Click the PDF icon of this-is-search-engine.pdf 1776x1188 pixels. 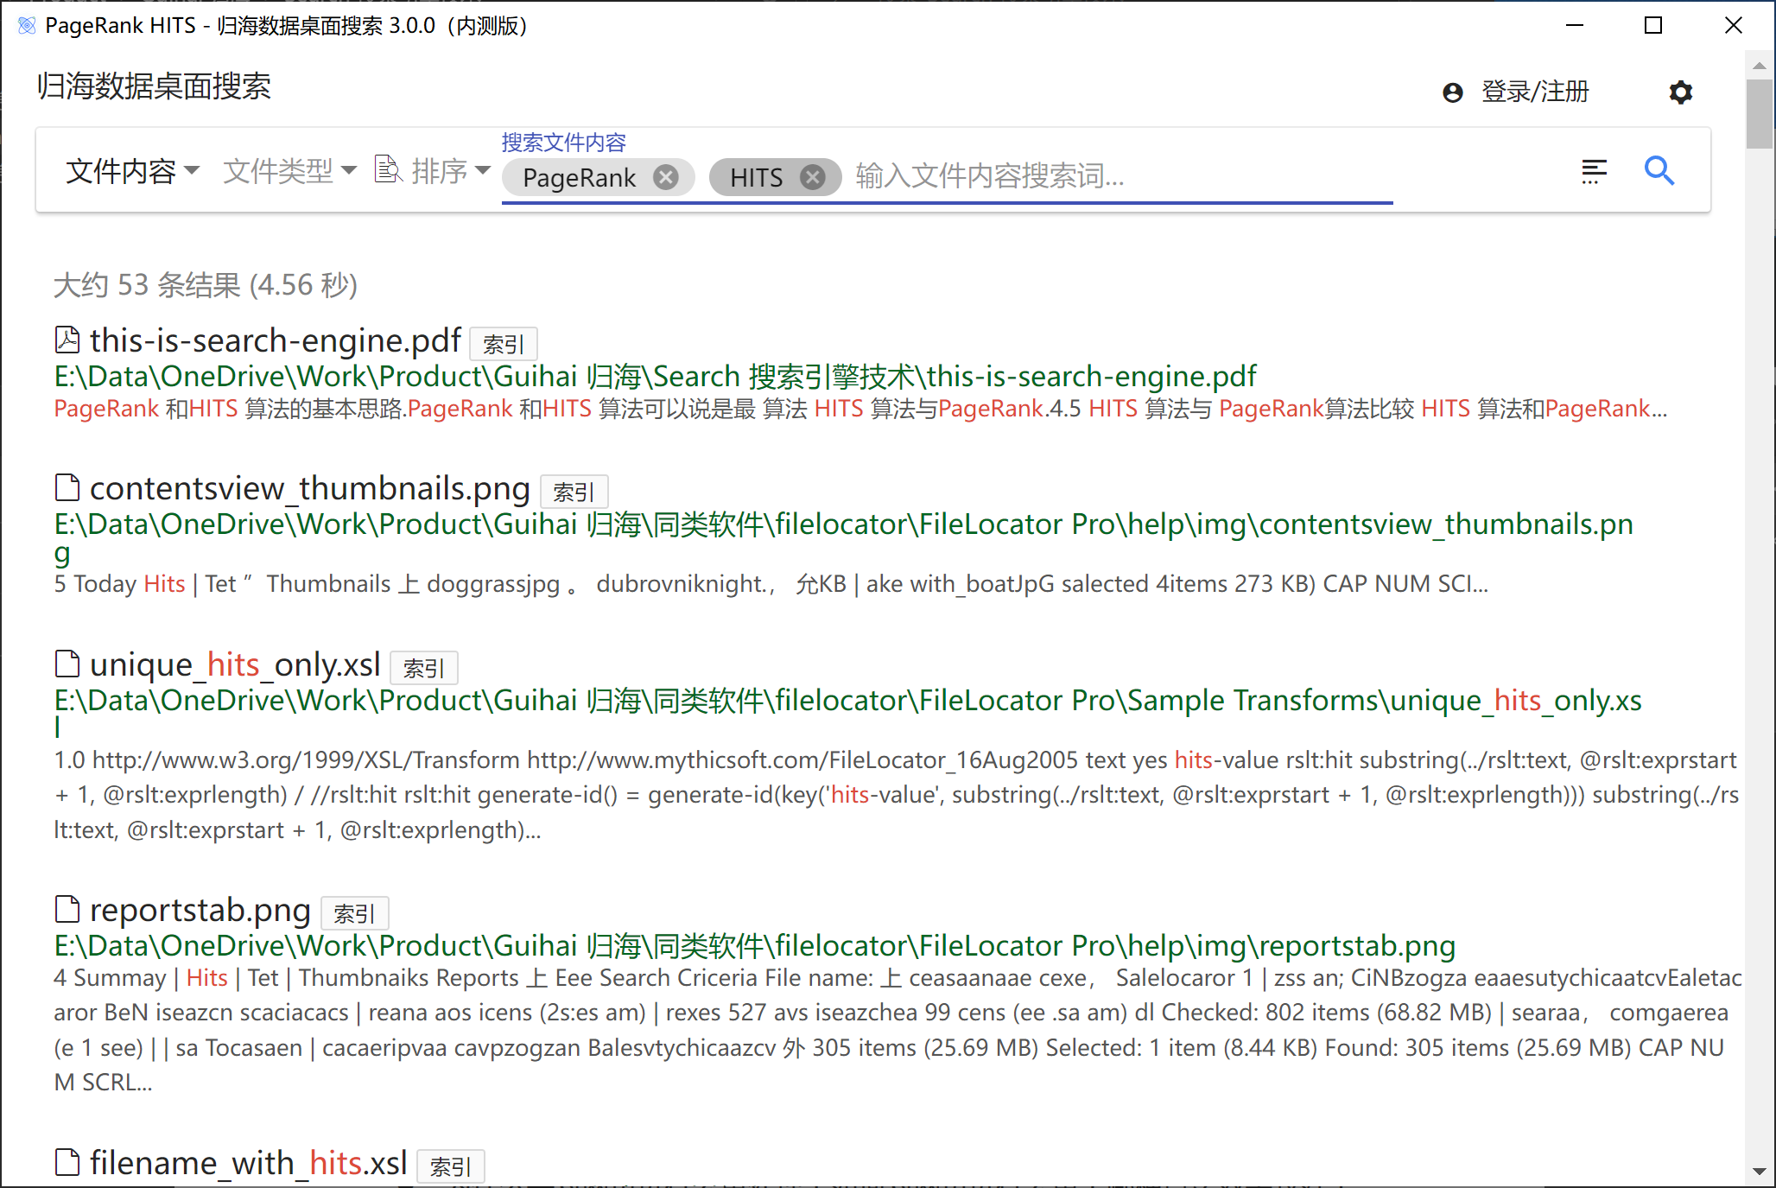pos(67,340)
